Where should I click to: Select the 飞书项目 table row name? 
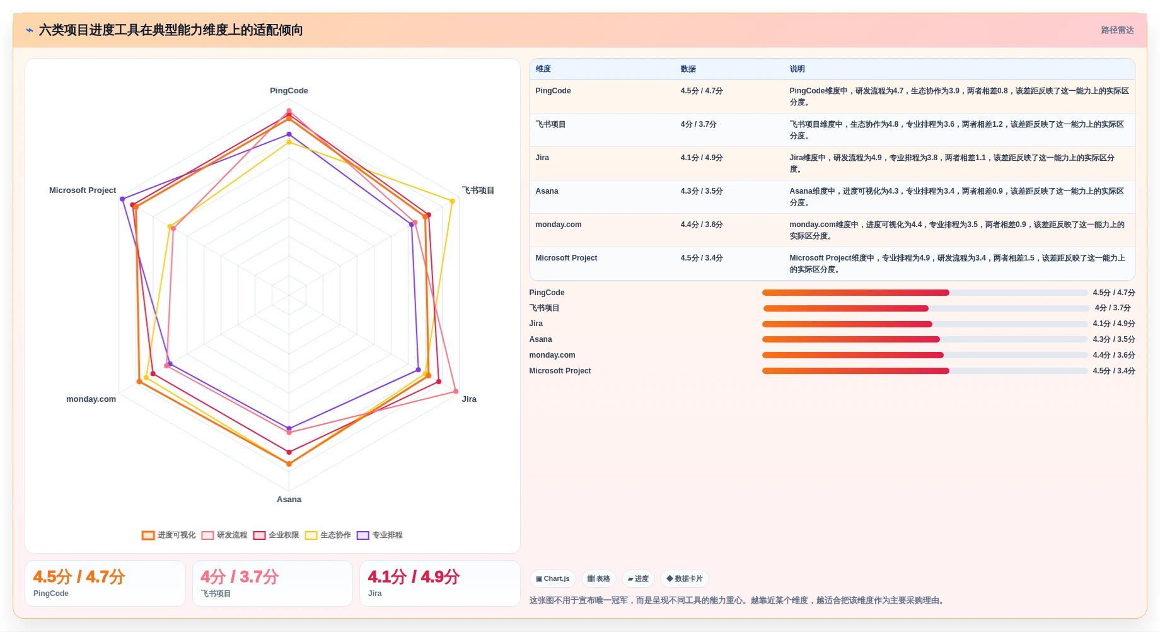[x=550, y=124]
